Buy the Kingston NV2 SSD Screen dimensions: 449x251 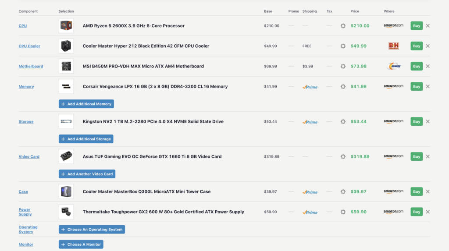click(x=417, y=121)
